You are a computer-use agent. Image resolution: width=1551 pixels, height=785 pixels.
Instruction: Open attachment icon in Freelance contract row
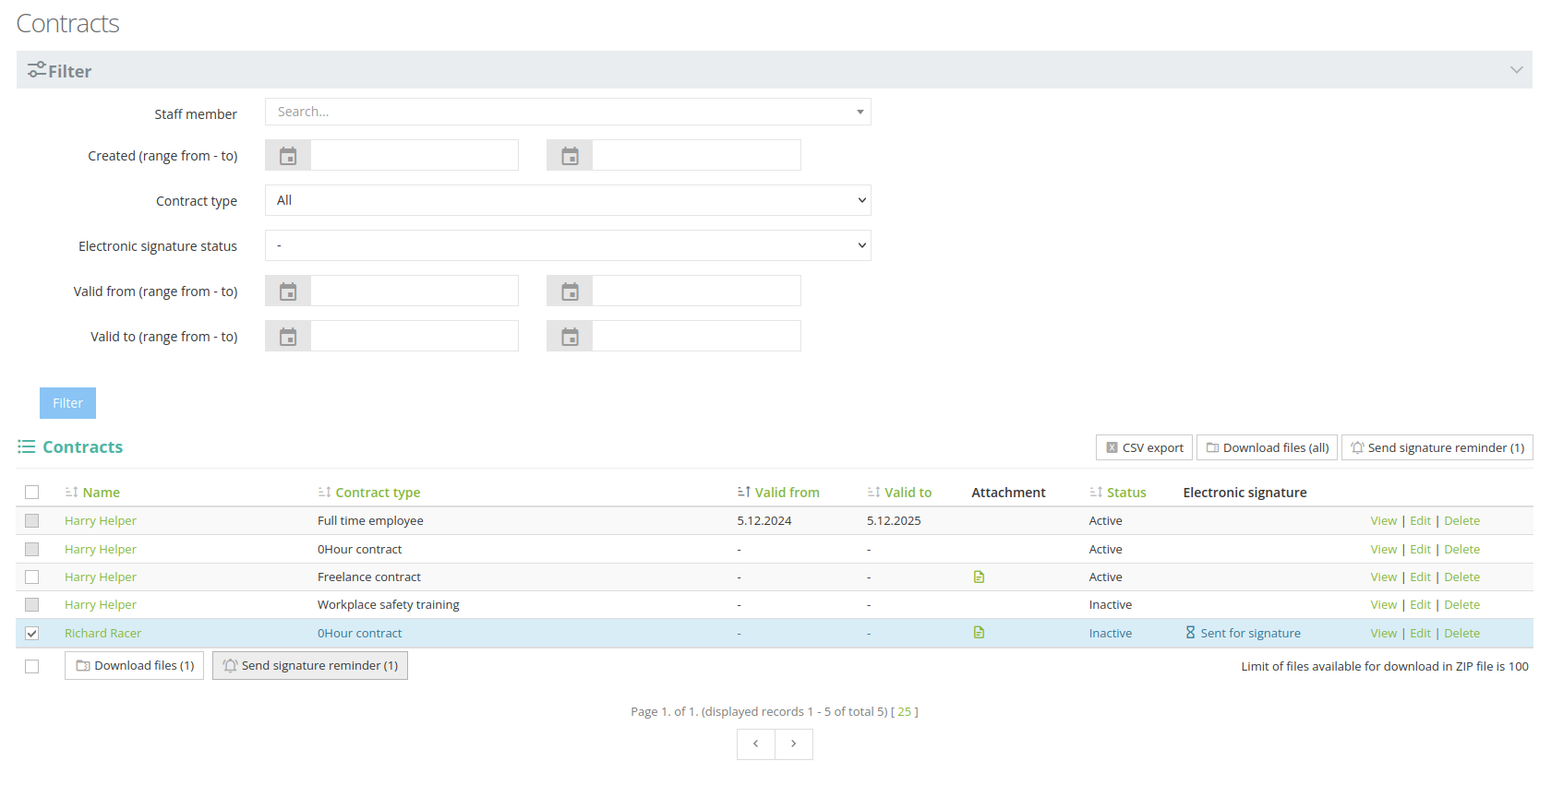979,577
